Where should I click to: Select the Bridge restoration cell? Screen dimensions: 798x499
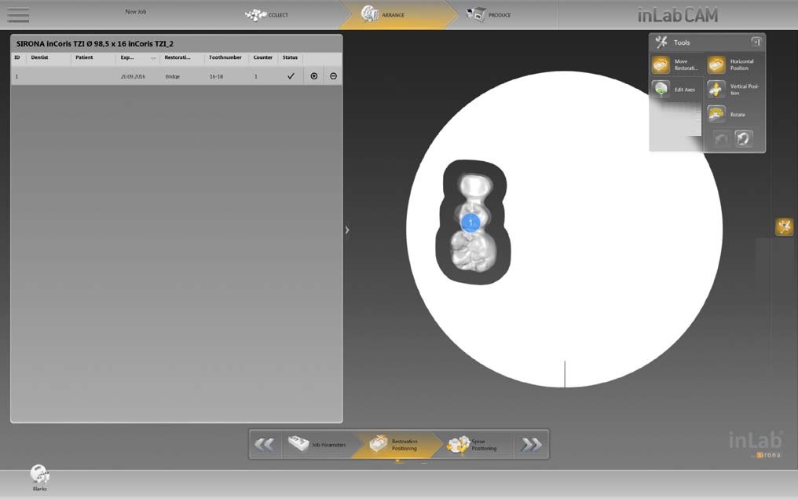173,76
